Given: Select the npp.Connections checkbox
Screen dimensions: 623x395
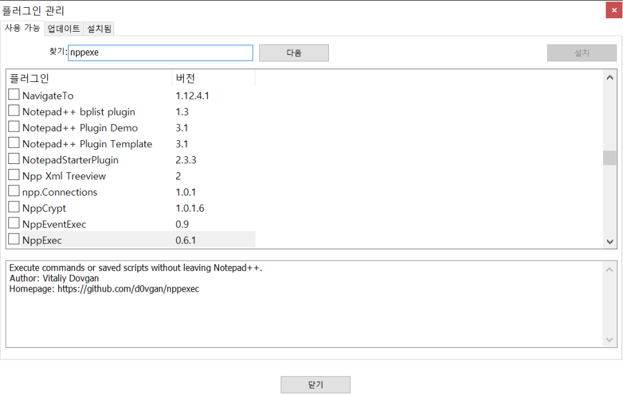Looking at the screenshot, I should tap(14, 191).
